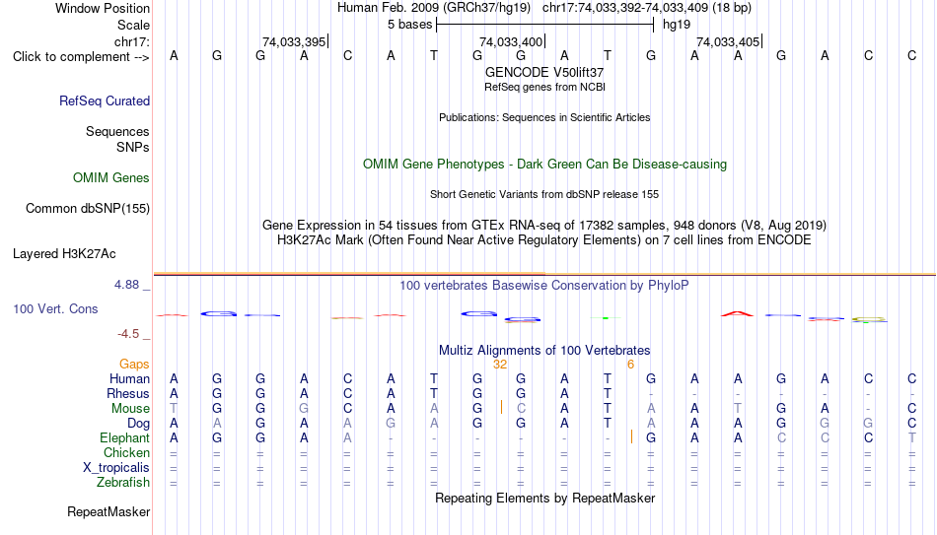Click 'Multiz Alignments of 100 Vertebrates' title
Viewport: 937px width, 535px height.
(x=544, y=351)
